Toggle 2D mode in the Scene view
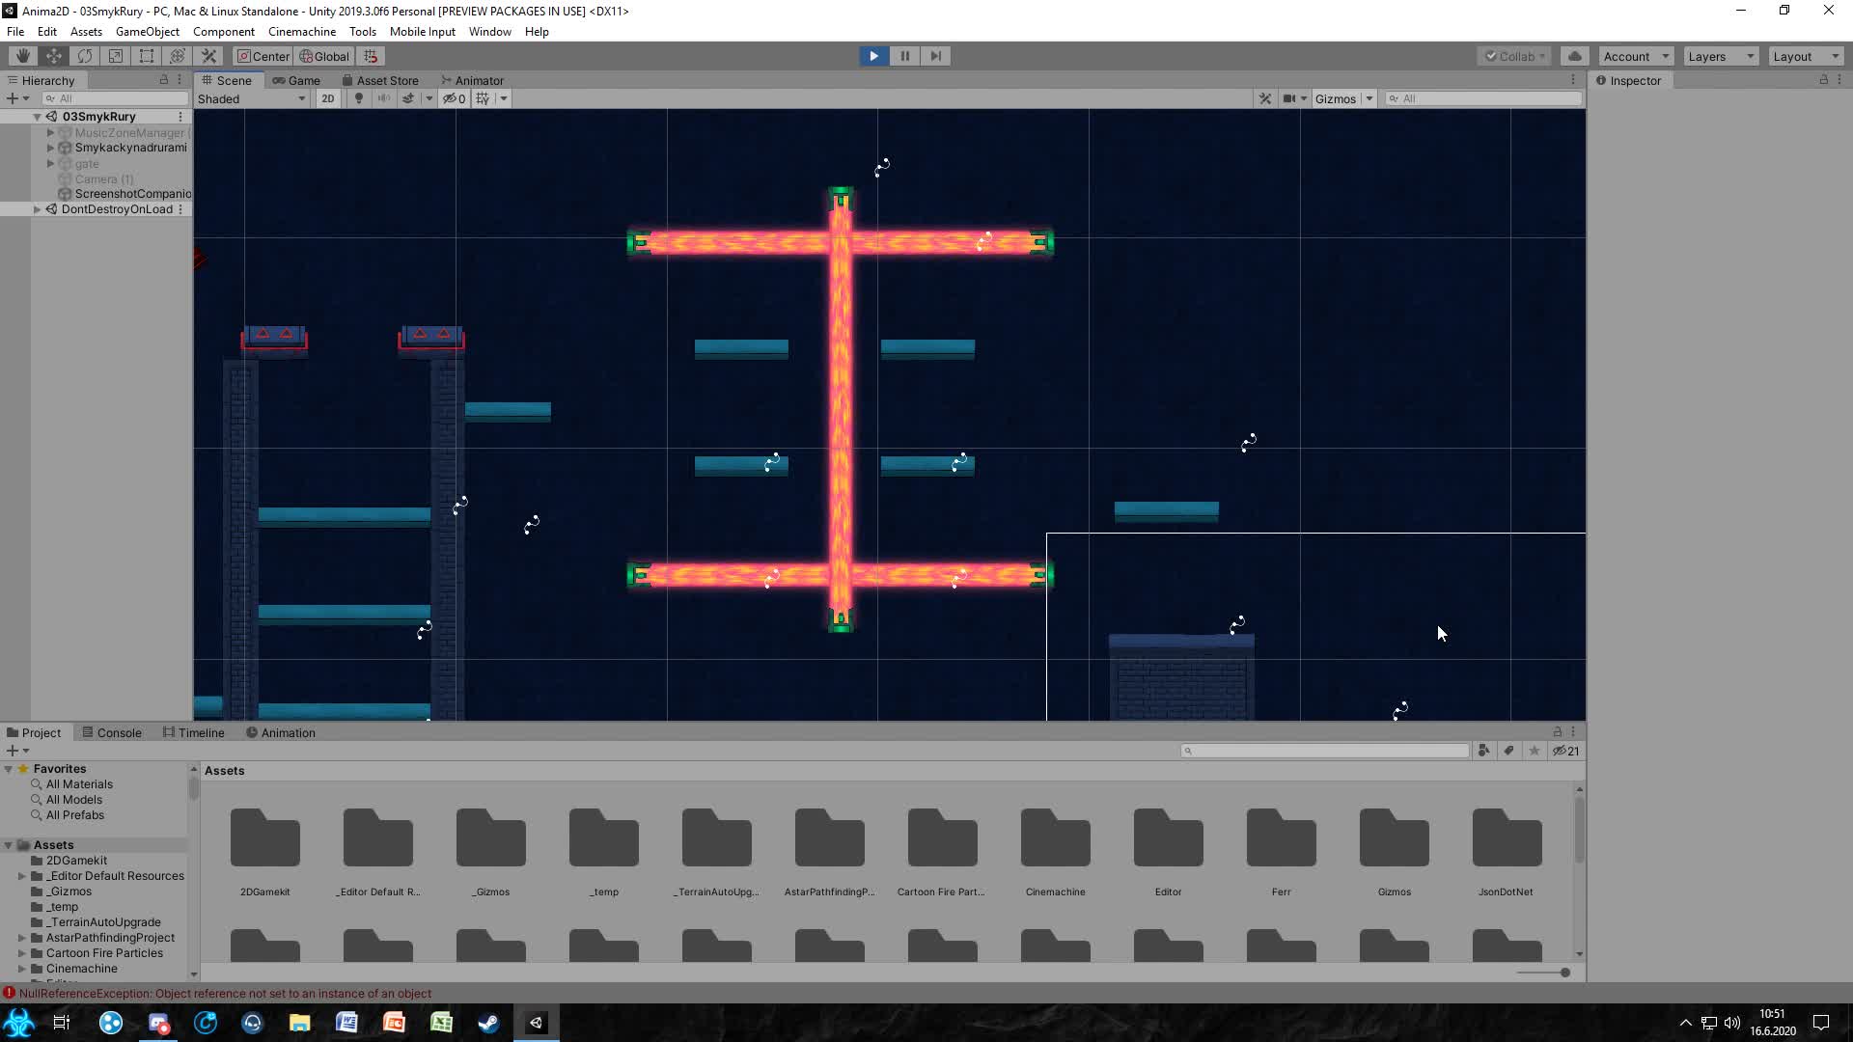 tap(327, 98)
